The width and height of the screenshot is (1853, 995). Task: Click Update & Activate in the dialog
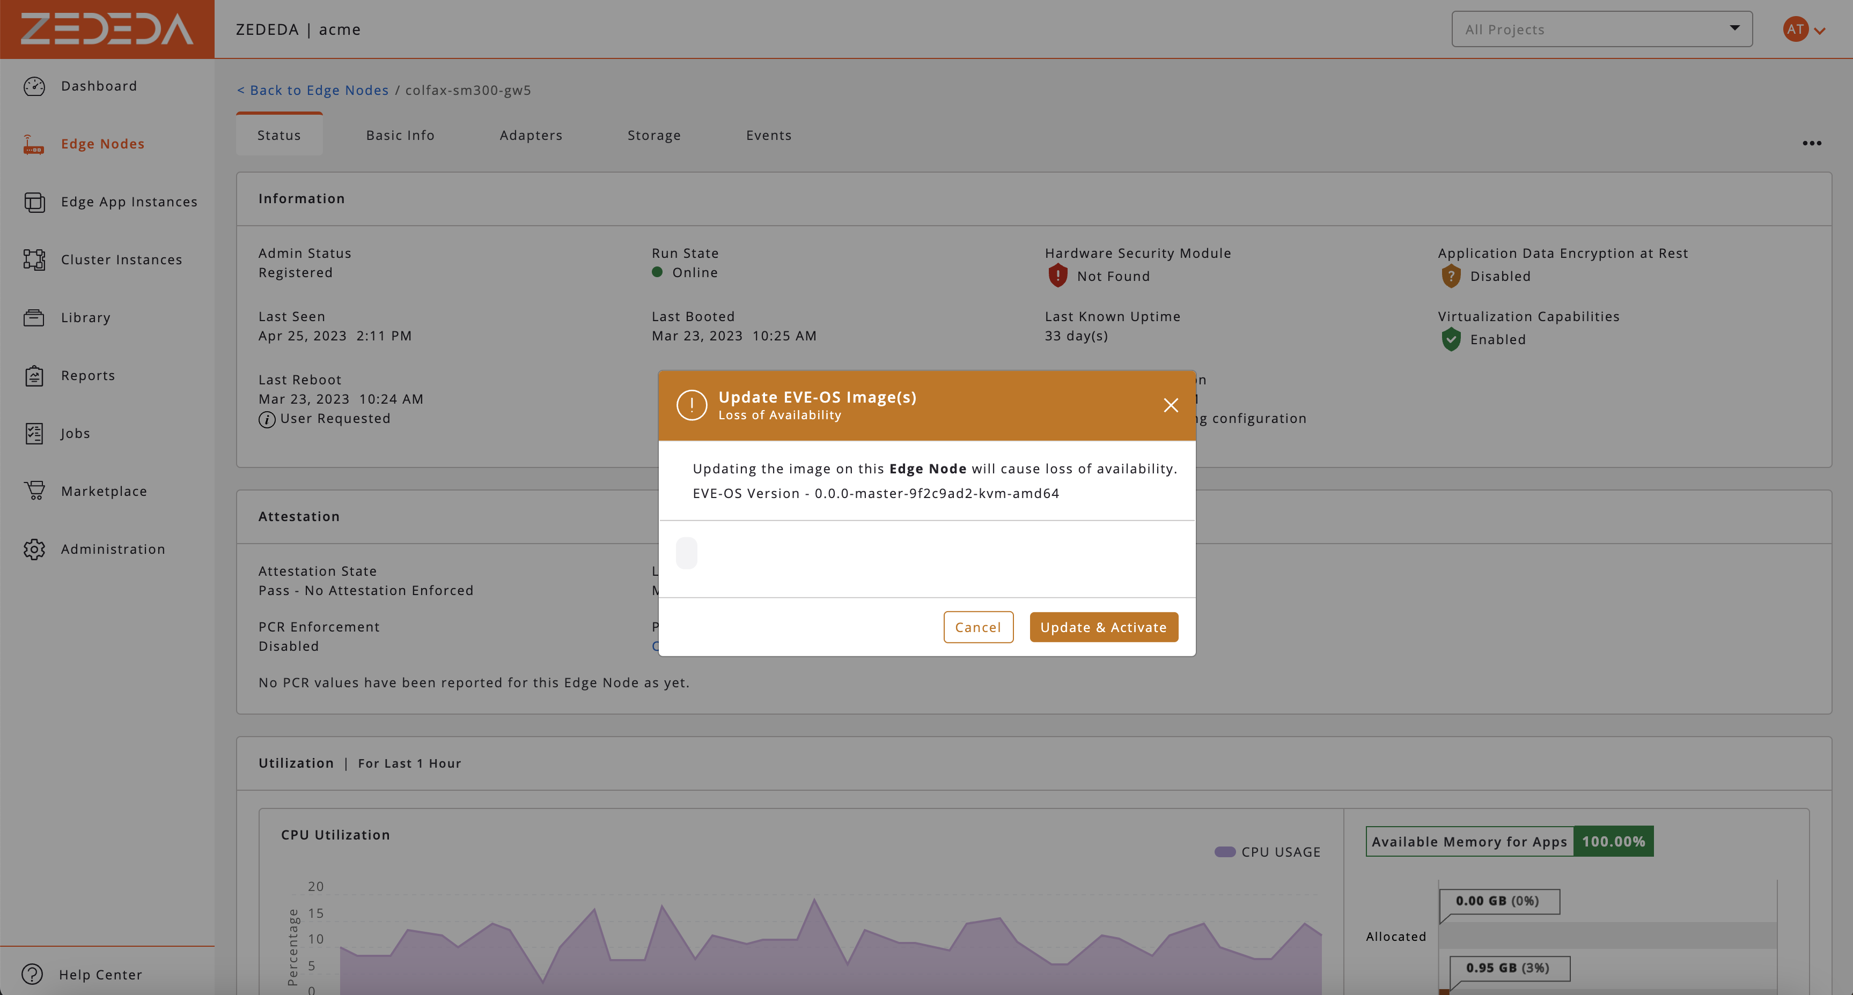pyautogui.click(x=1104, y=627)
